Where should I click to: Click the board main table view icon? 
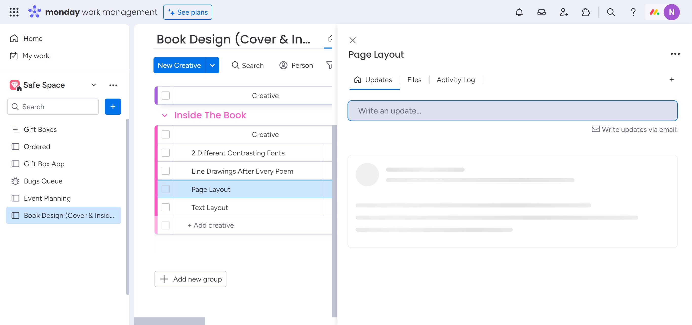click(330, 39)
